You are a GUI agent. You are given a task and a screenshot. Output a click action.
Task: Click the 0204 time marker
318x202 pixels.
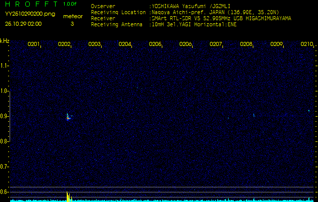tap(125, 44)
